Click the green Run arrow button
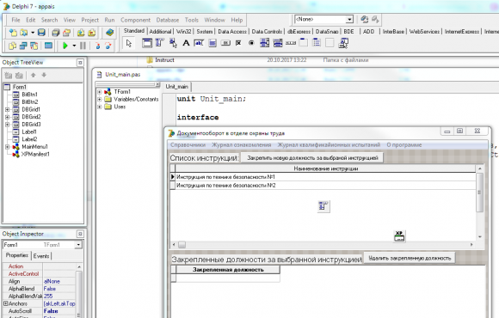 pyautogui.click(x=65, y=46)
